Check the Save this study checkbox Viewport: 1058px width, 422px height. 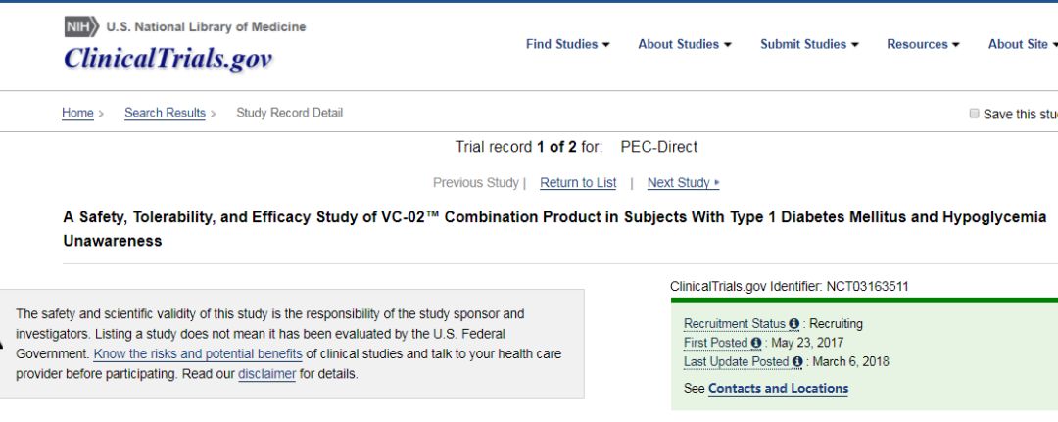pyautogui.click(x=974, y=114)
